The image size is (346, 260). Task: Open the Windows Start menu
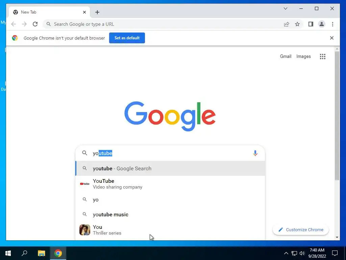pyautogui.click(x=8, y=253)
